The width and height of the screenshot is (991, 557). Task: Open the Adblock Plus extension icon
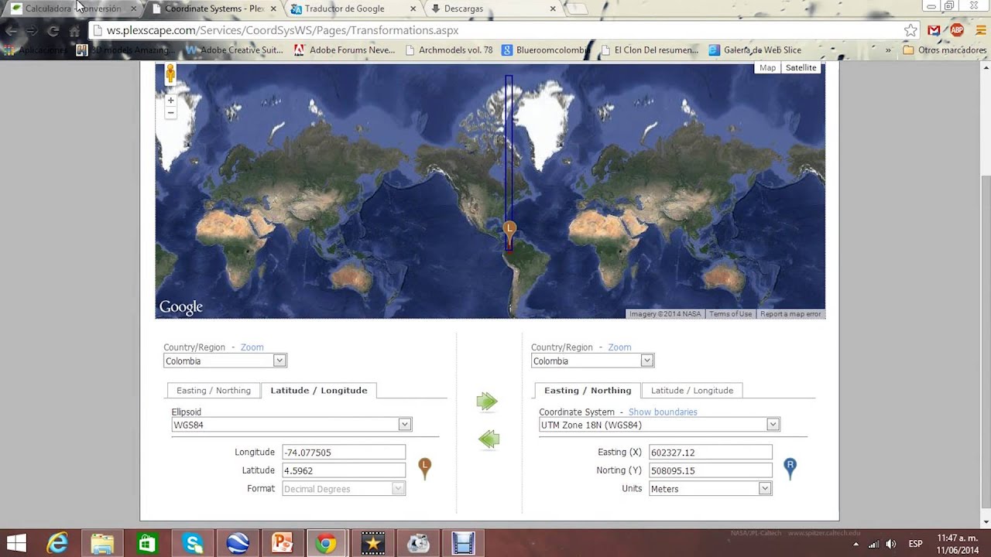[x=957, y=30]
